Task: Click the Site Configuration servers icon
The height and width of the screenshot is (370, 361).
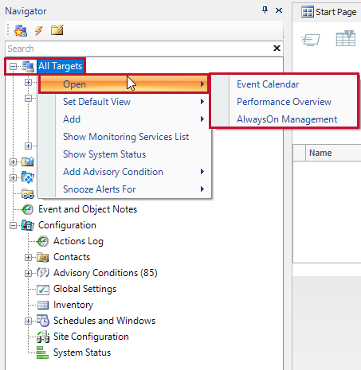Action: [x=43, y=337]
